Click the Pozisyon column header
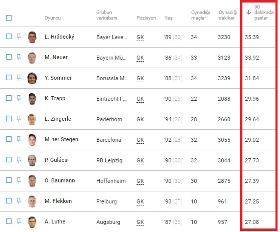Viewport: 280px width, 232px height. (x=146, y=18)
